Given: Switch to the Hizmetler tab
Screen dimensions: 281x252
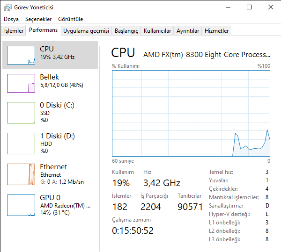Looking at the screenshot, I should pyautogui.click(x=216, y=31).
